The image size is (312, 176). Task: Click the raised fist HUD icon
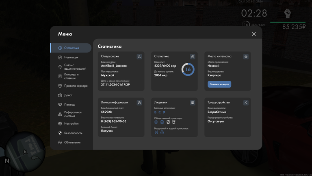point(288,14)
